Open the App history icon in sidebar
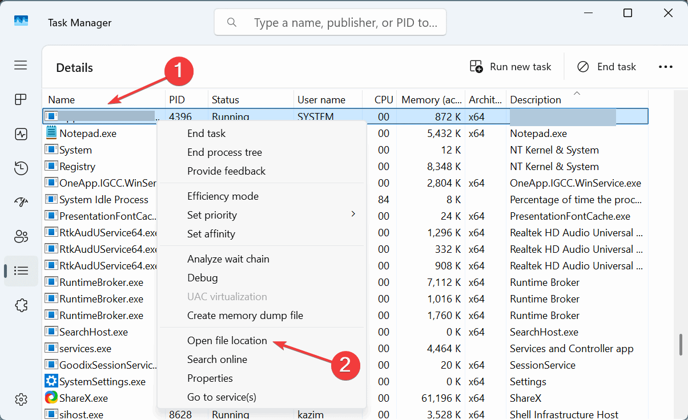This screenshot has width=688, height=420. point(21,168)
